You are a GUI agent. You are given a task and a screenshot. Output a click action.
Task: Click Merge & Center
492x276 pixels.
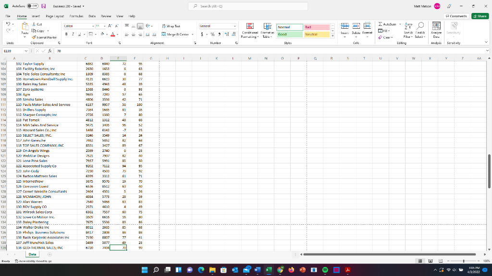coord(175,34)
